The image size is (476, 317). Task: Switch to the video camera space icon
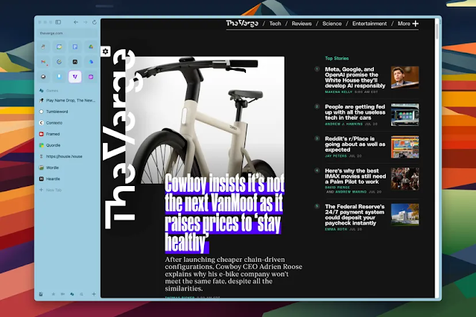coord(63,294)
